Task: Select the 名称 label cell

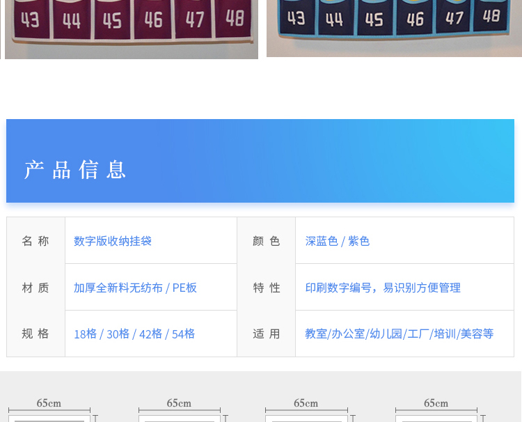Action: (x=35, y=241)
